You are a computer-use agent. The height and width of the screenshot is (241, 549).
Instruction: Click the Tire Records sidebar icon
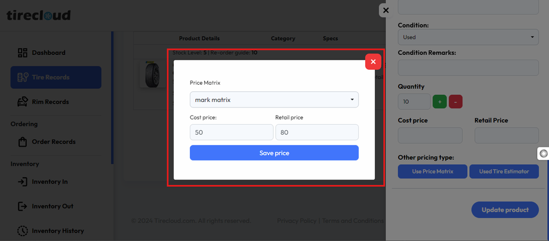23,78
